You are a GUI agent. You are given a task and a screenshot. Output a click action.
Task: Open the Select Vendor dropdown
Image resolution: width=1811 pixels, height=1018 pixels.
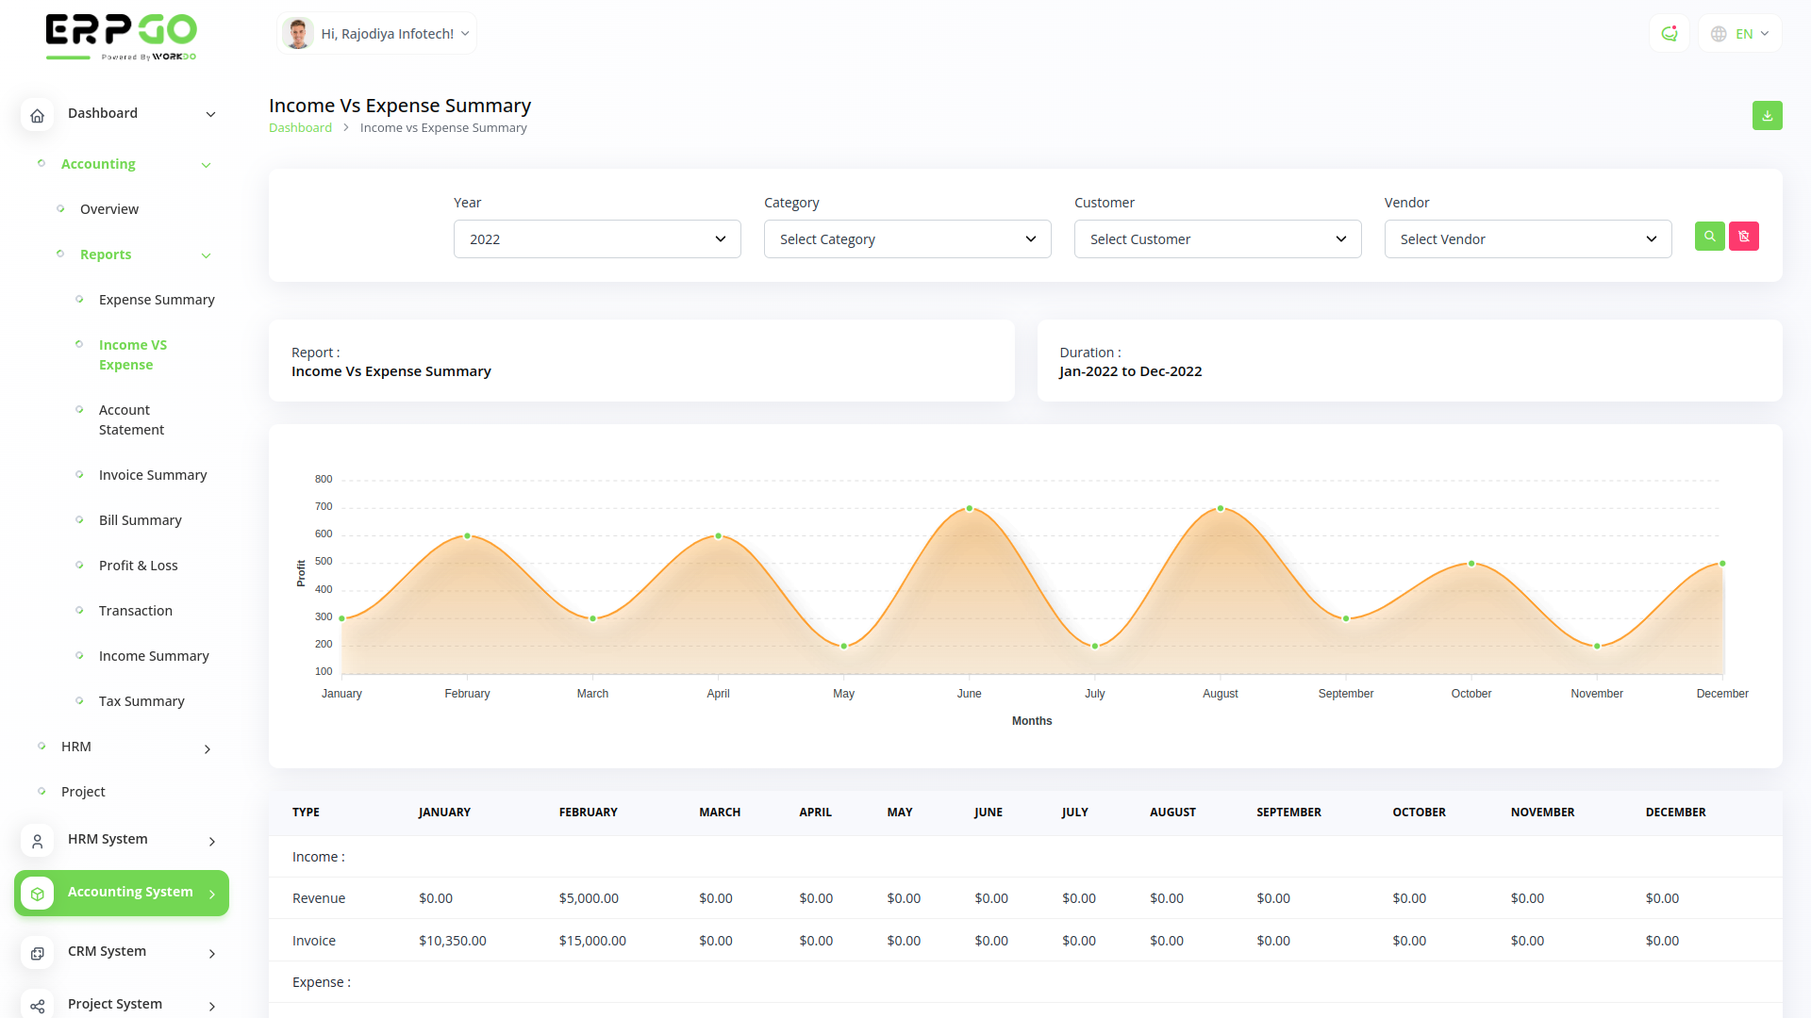(1527, 239)
